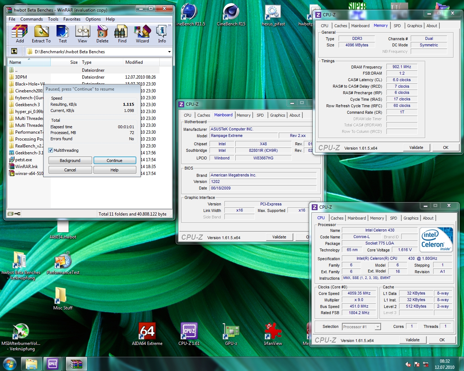Launch CPU-Z 1.61 desktop icon
Screen dimensions: 464x371
point(189,333)
